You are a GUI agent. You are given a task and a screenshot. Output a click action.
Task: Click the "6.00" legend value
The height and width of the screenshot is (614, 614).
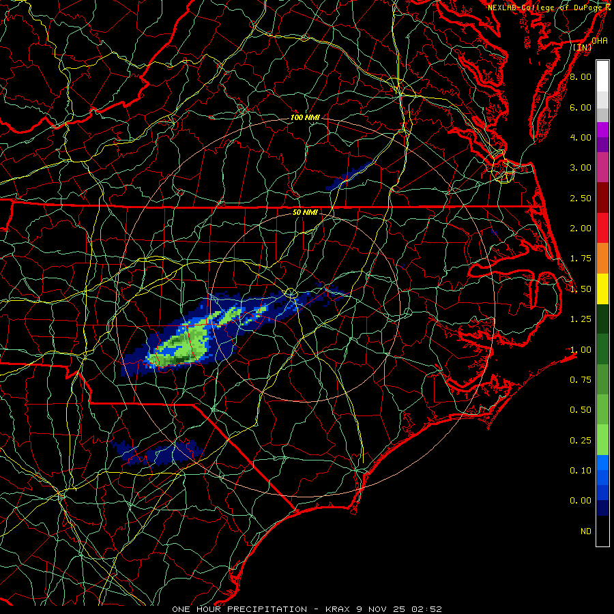[581, 107]
